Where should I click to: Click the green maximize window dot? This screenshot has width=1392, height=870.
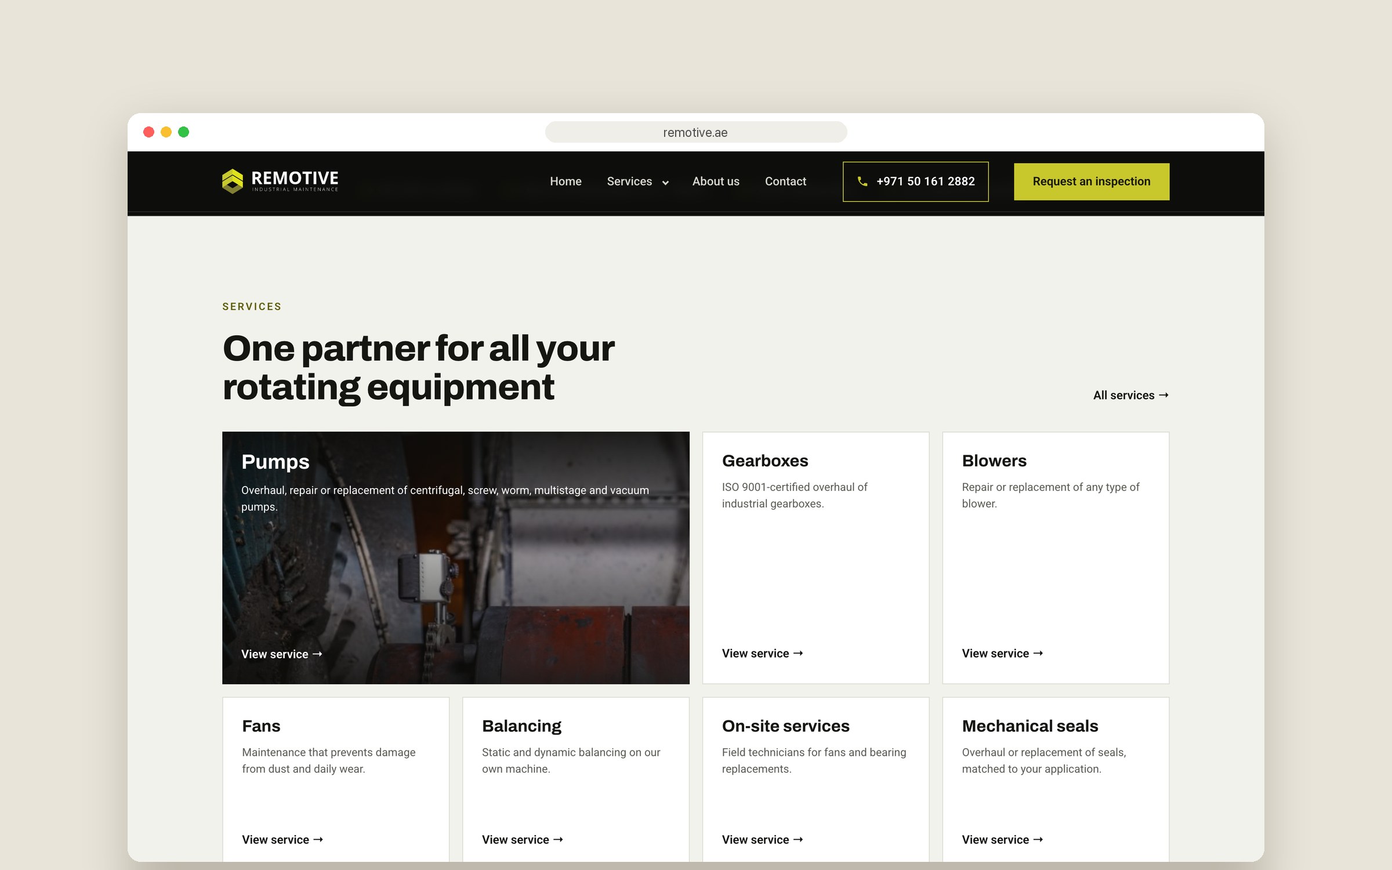point(183,132)
